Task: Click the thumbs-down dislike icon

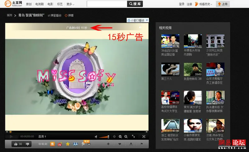Action: coord(27,144)
